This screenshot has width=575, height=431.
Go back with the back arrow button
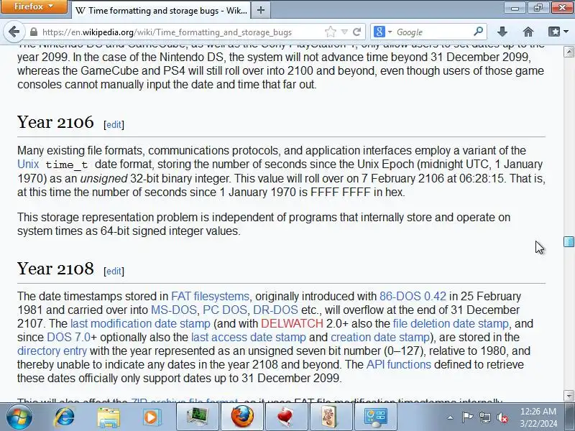coord(14,32)
